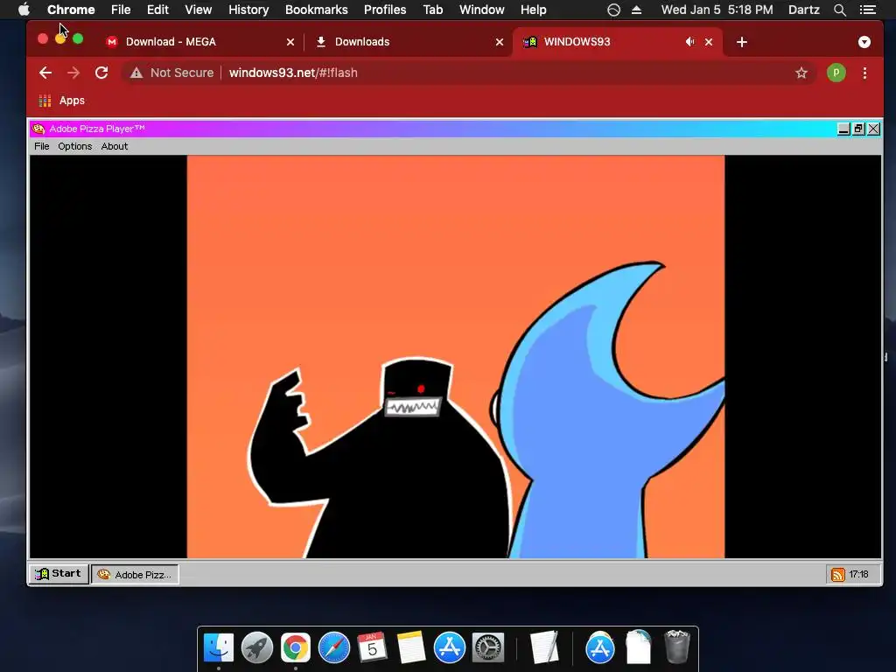Open App Store in the dock
The width and height of the screenshot is (896, 672).
point(449,647)
